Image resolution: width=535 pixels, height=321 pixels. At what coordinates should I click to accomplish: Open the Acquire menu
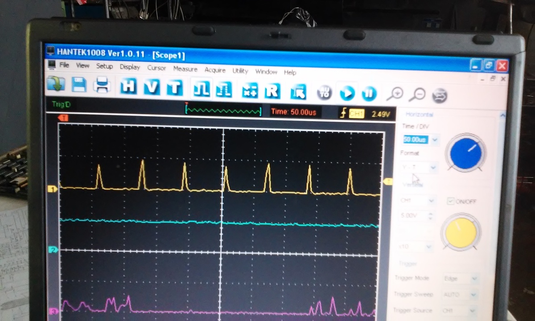(x=215, y=70)
